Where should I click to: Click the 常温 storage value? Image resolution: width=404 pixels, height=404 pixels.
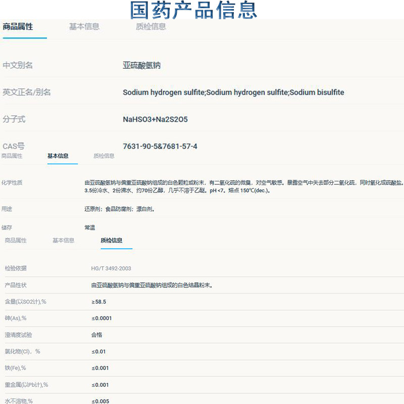click(x=90, y=228)
